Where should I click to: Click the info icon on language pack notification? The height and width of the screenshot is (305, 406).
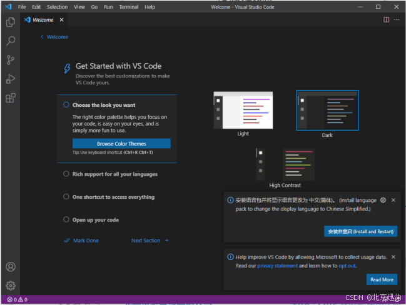tap(230, 200)
